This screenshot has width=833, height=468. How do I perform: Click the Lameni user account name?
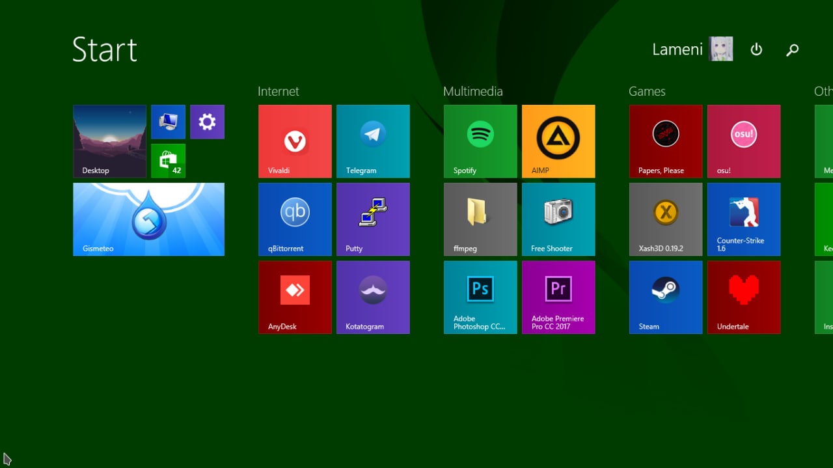pos(677,49)
